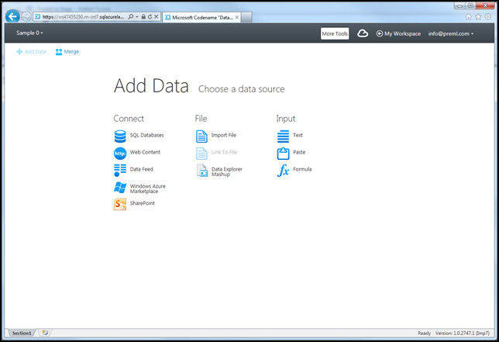Switch to the Section1 tab
Screen dimensions: 499x342
22,333
